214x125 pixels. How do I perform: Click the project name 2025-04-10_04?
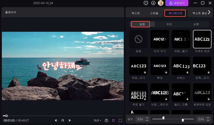tap(43, 3)
